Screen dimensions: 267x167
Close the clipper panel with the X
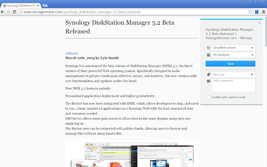click(x=259, y=23)
